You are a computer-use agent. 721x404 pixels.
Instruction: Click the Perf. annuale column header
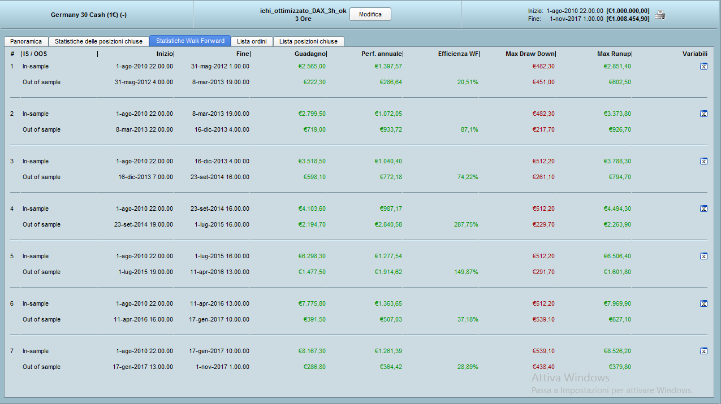(382, 54)
